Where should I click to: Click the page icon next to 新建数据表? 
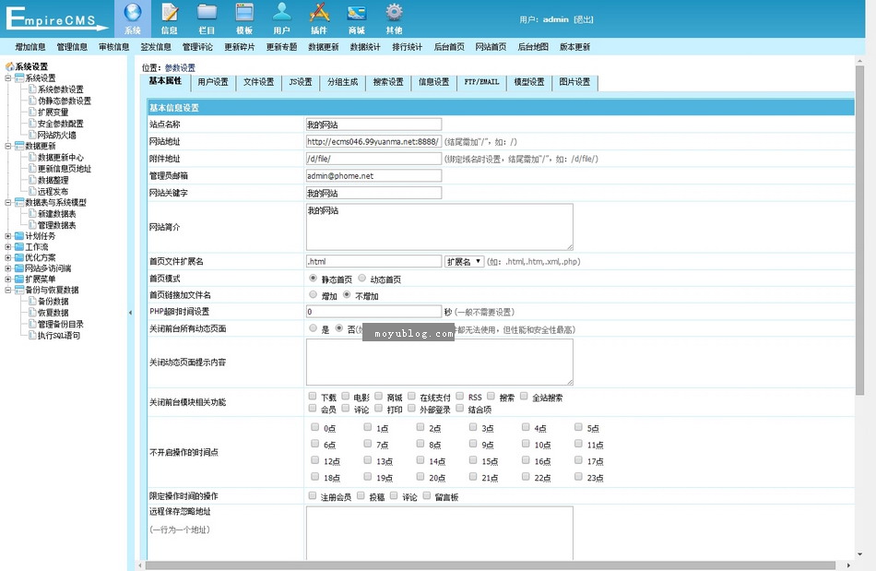(x=32, y=214)
